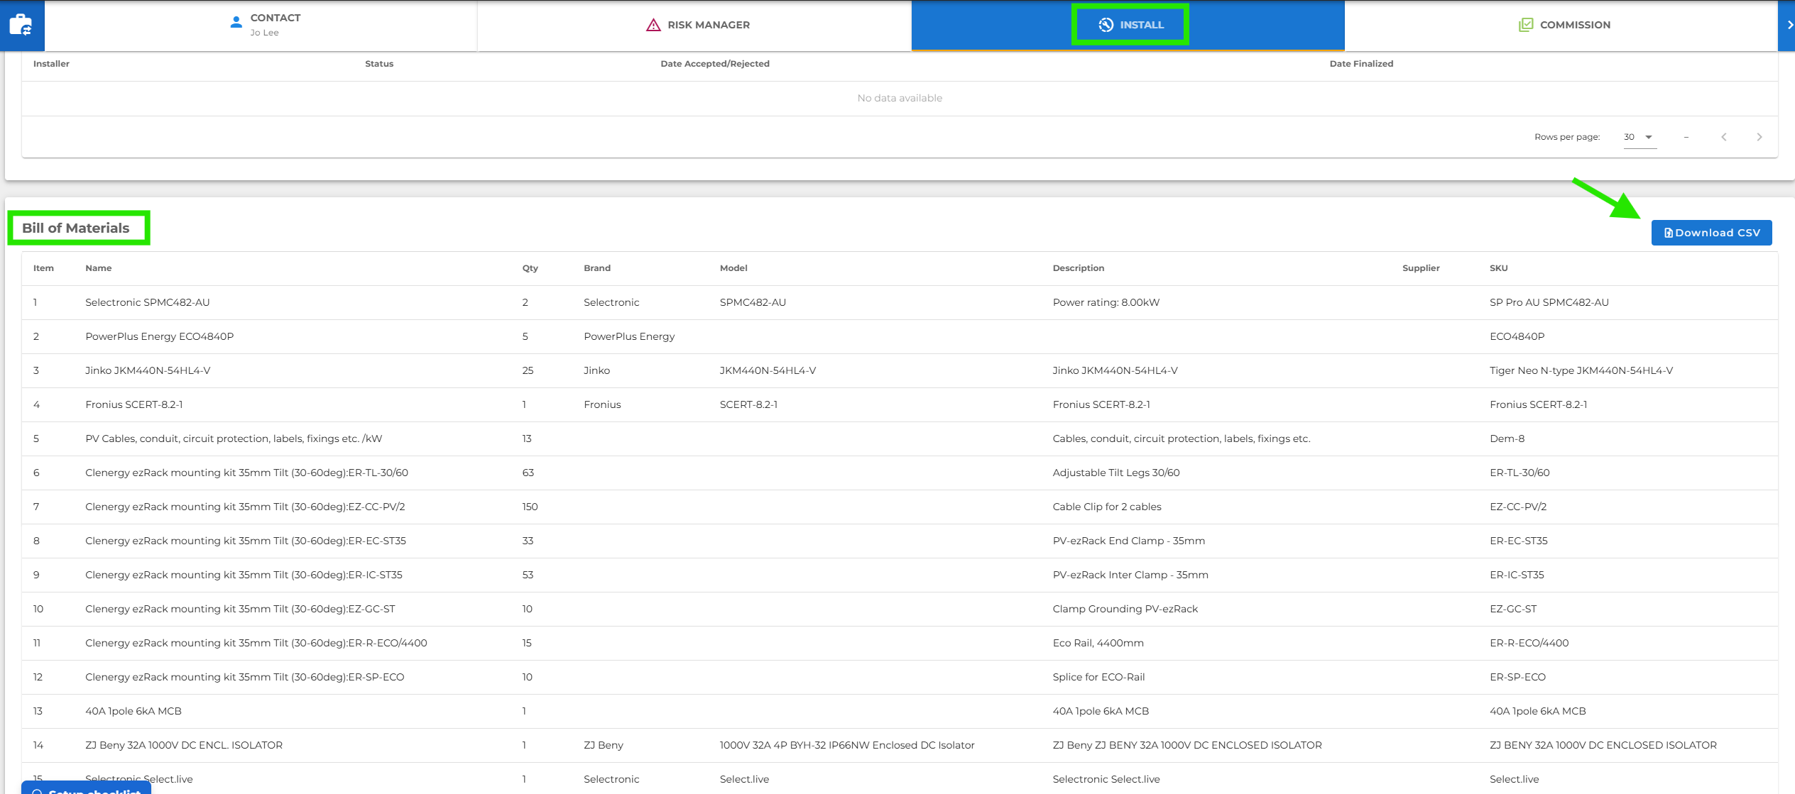Click the Select.live SKU cell
The height and width of the screenshot is (794, 1795).
pos(1514,779)
